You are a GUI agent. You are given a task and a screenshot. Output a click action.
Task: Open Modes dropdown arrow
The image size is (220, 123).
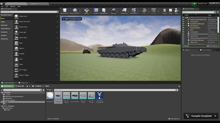pyautogui.click(x=90, y=11)
